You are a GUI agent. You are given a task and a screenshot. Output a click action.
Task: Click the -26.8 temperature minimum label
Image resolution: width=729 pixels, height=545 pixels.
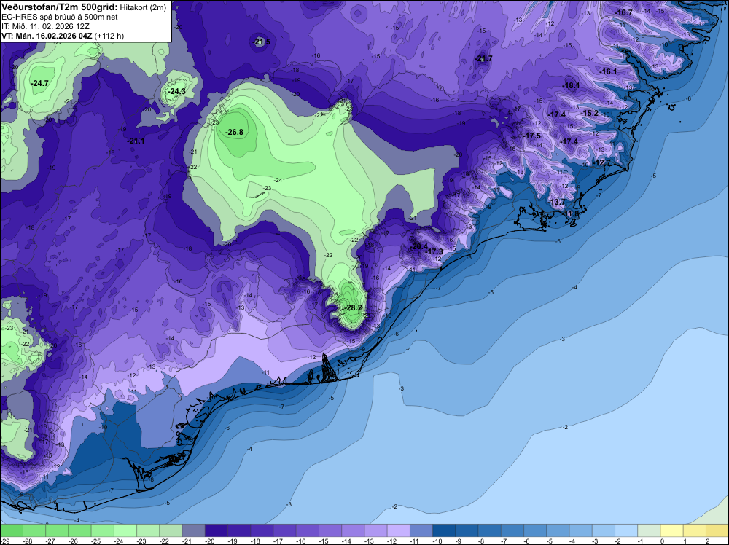234,132
